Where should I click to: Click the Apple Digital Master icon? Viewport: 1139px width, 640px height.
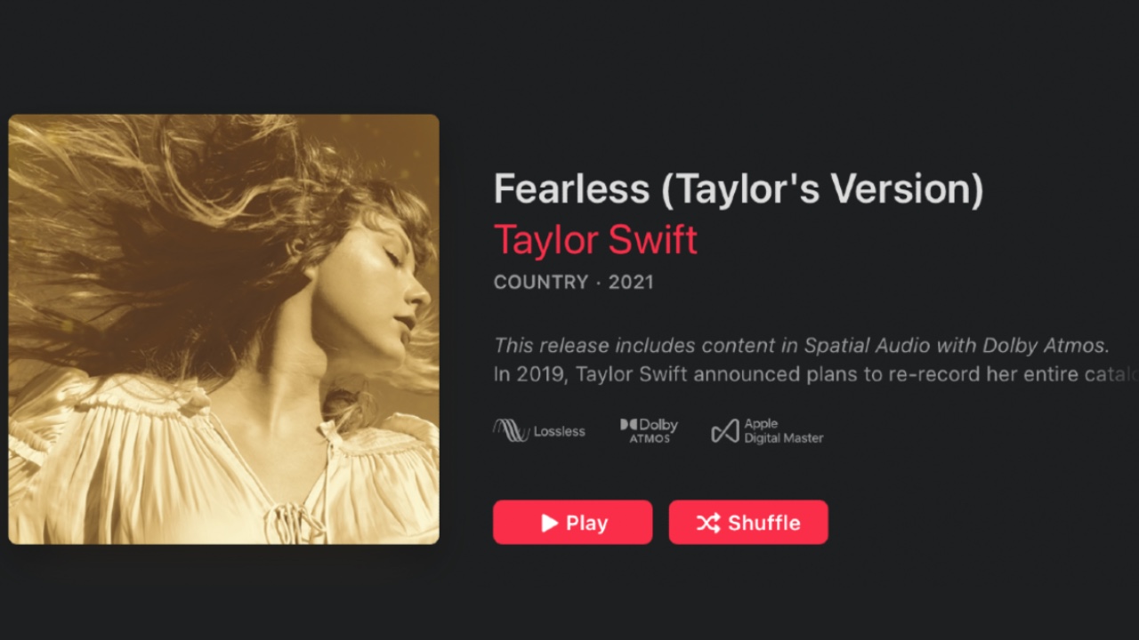coord(725,432)
